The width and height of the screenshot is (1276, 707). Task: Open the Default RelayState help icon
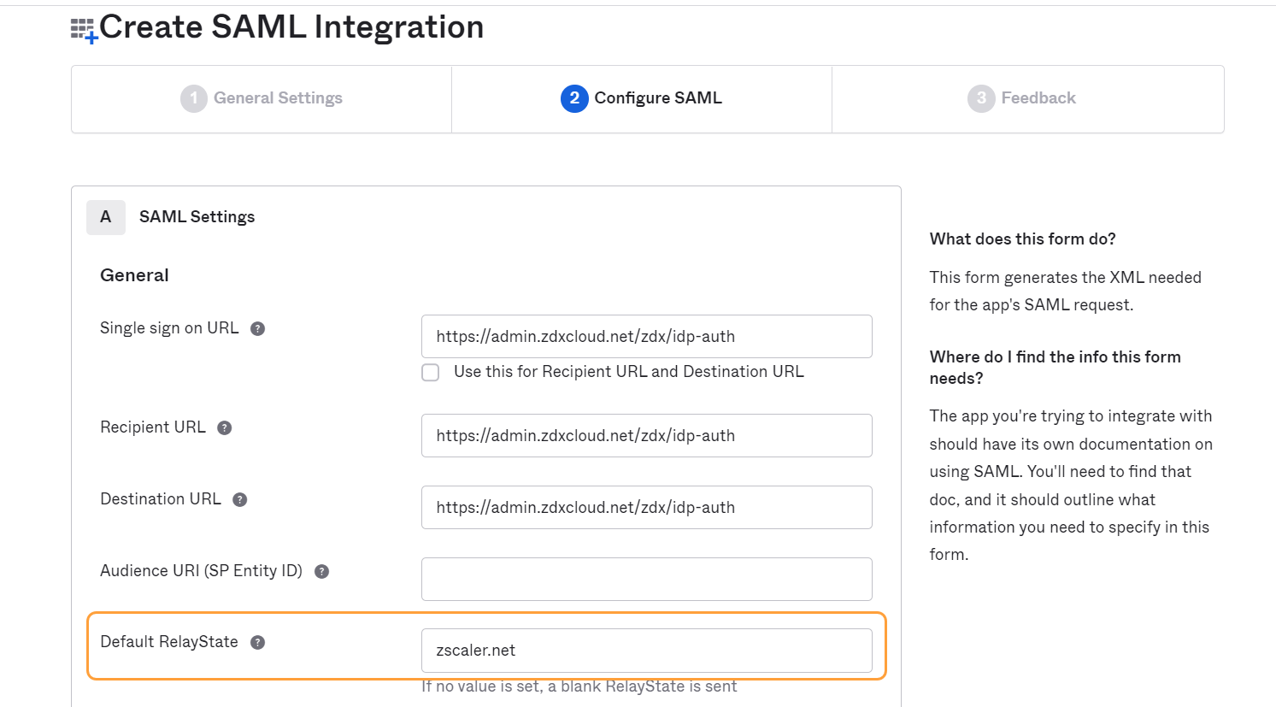[257, 642]
